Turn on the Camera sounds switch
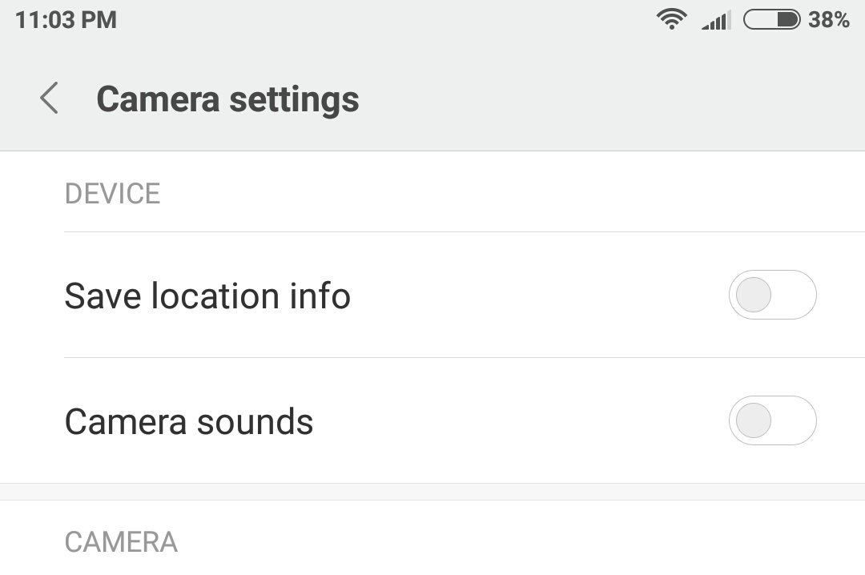The height and width of the screenshot is (575, 865). point(772,420)
